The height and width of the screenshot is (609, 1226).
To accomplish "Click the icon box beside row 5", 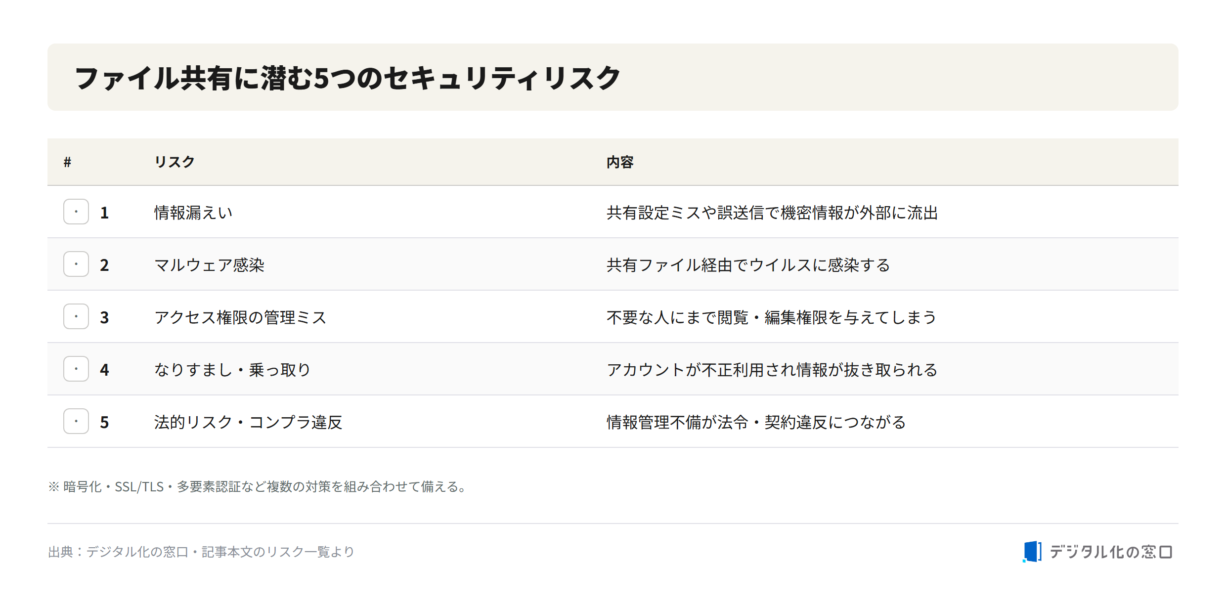I will click(76, 421).
